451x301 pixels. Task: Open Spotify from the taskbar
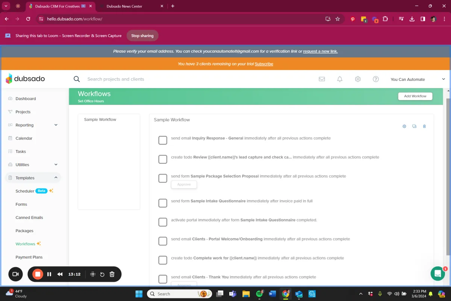pos(259,294)
